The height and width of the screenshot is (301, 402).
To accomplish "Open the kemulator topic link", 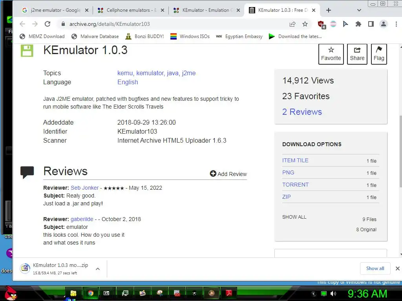I will (150, 73).
